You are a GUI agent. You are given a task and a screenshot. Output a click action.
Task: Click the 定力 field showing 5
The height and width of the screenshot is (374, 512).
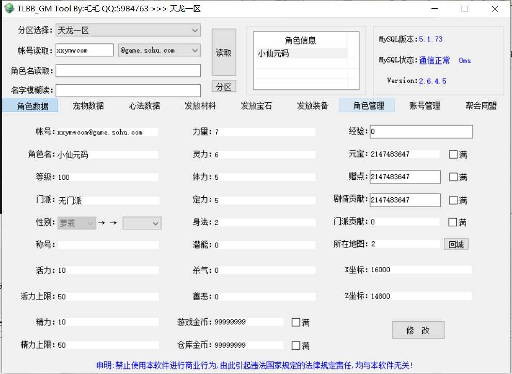(x=265, y=200)
